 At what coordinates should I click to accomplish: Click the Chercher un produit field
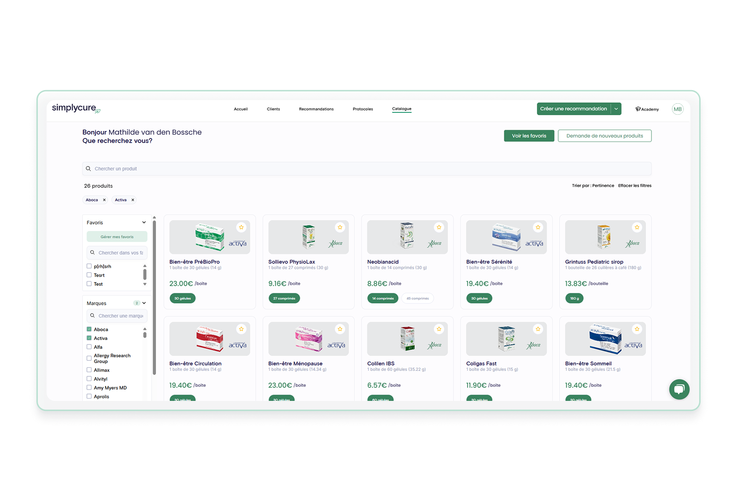click(x=367, y=169)
